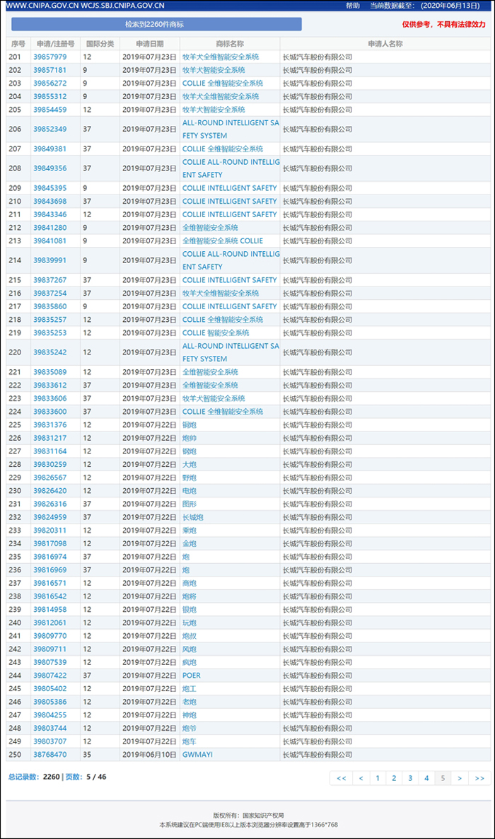
Task: Open application number 39839991
Action: pyautogui.click(x=49, y=260)
